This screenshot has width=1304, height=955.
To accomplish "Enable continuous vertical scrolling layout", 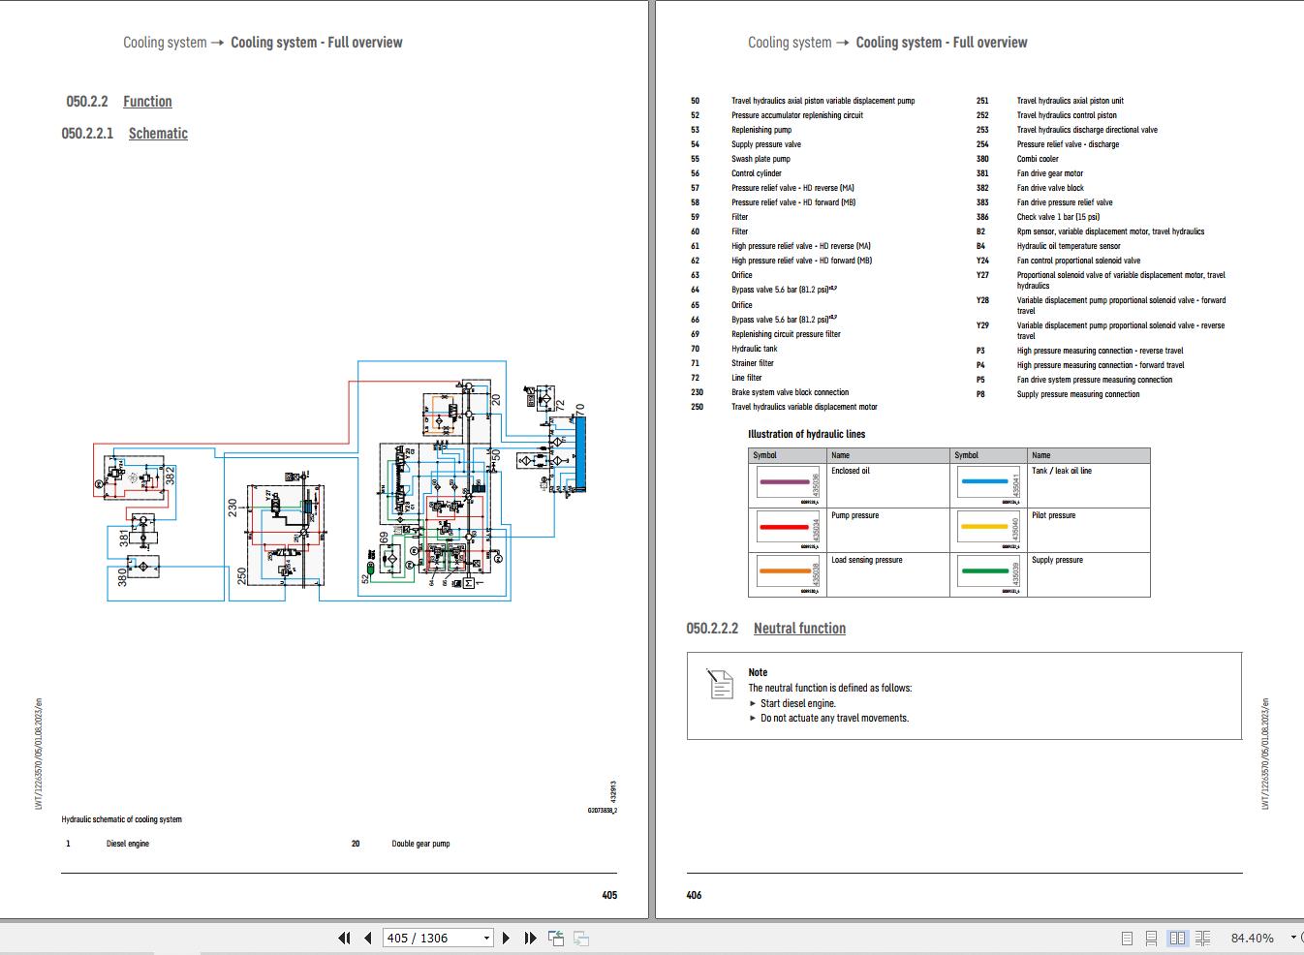I will pyautogui.click(x=1151, y=938).
